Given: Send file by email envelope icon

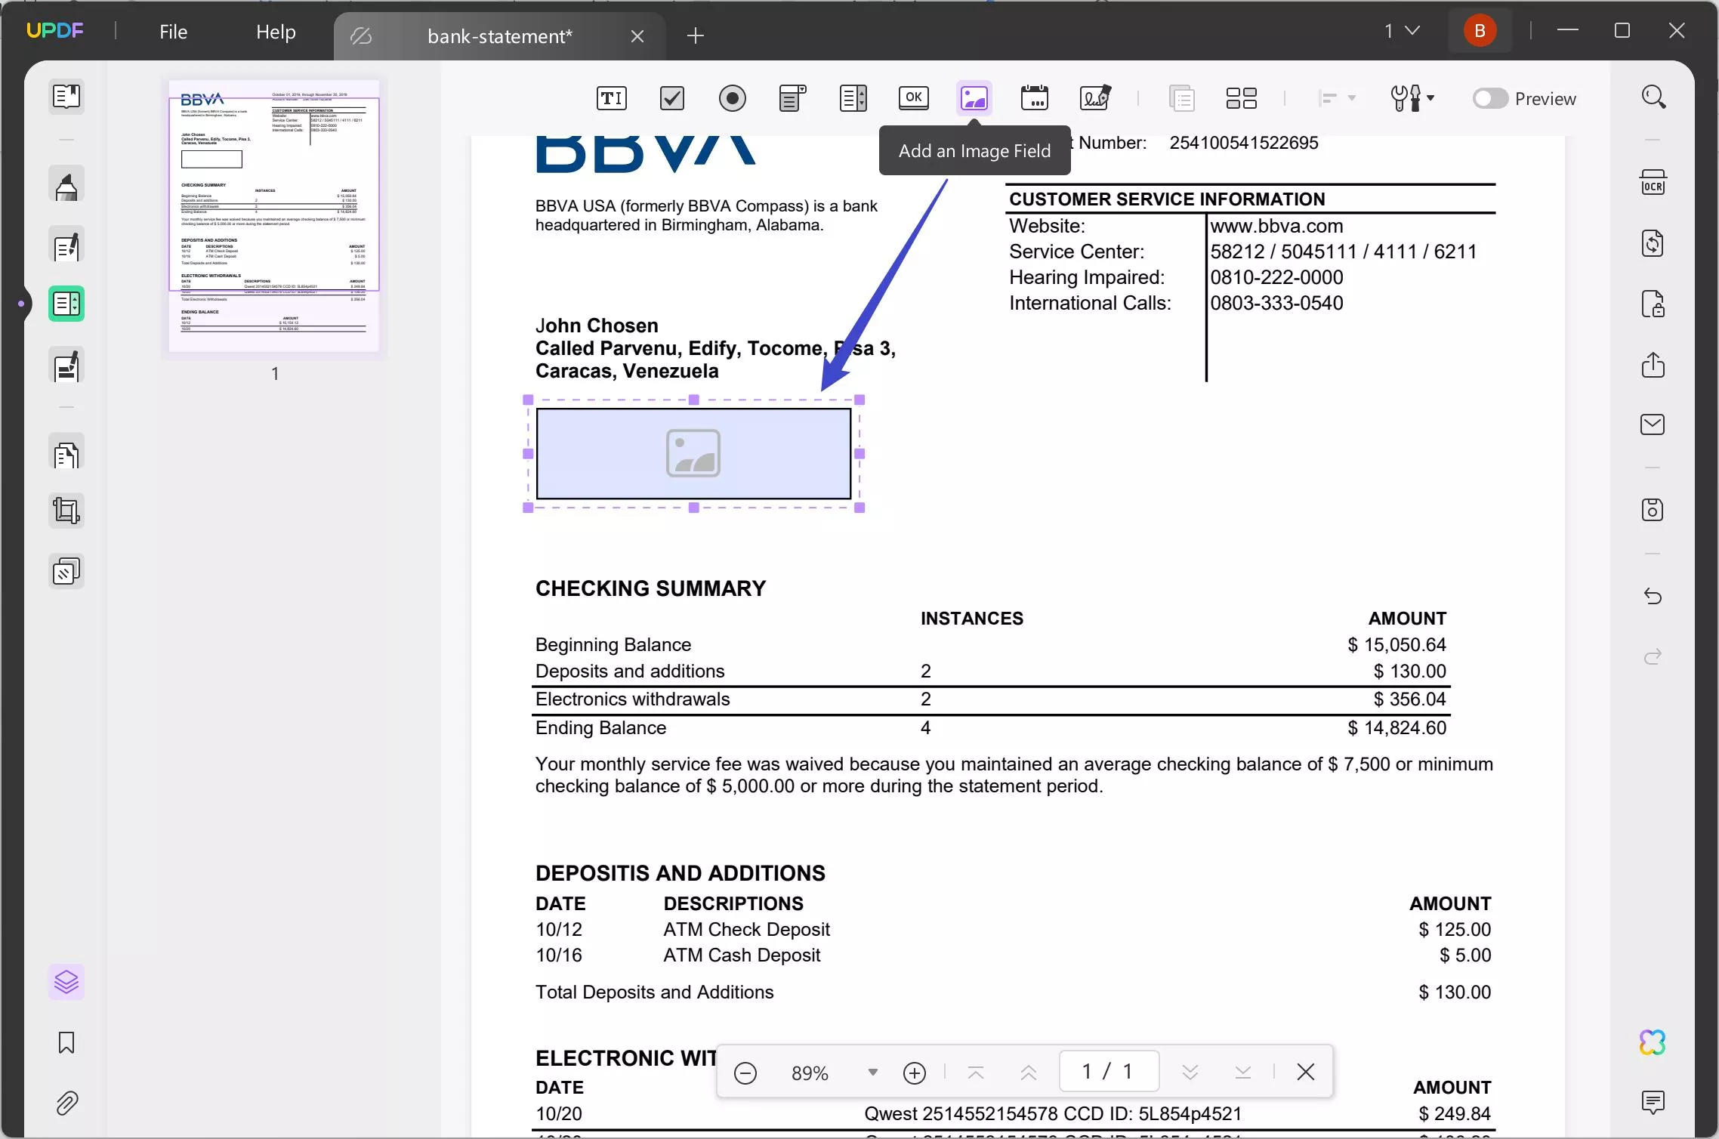Looking at the screenshot, I should point(1653,424).
